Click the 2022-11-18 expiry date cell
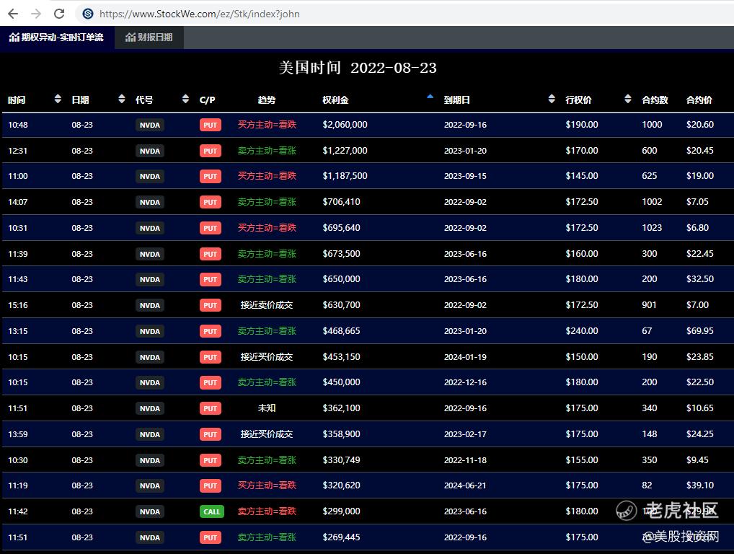Viewport: 734px width, 554px height. [465, 460]
